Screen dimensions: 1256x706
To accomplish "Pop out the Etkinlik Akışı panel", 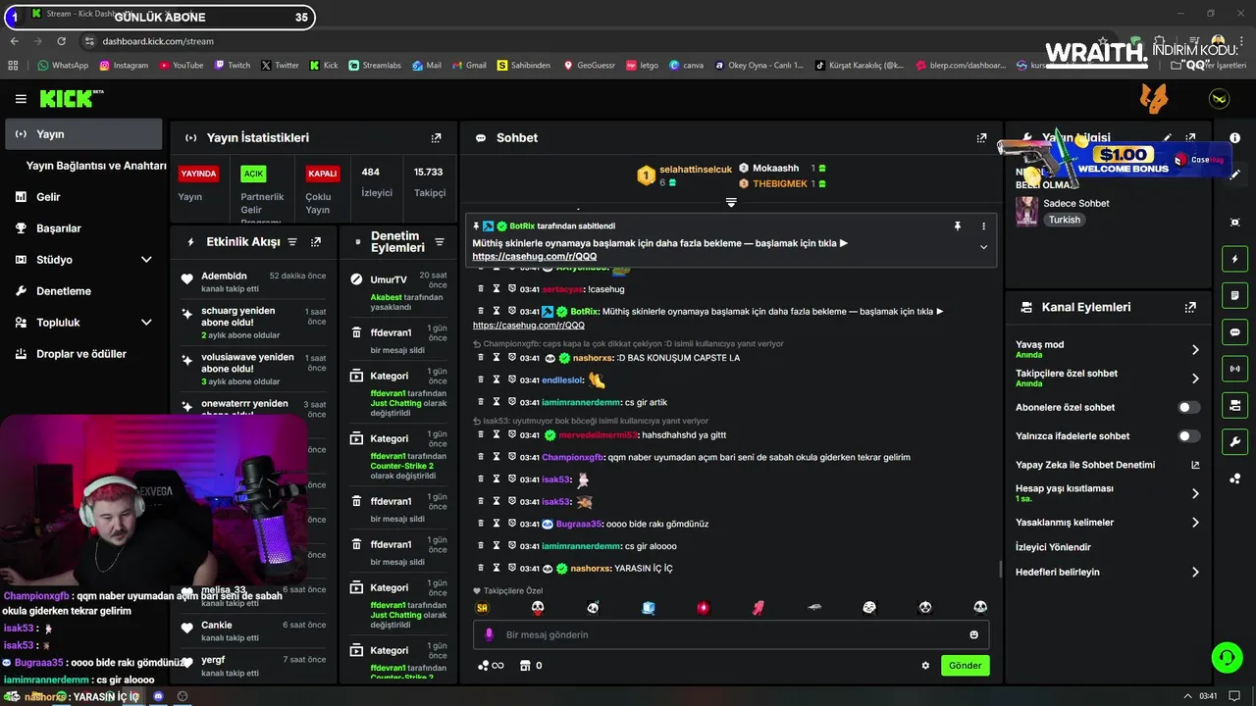I will (316, 241).
